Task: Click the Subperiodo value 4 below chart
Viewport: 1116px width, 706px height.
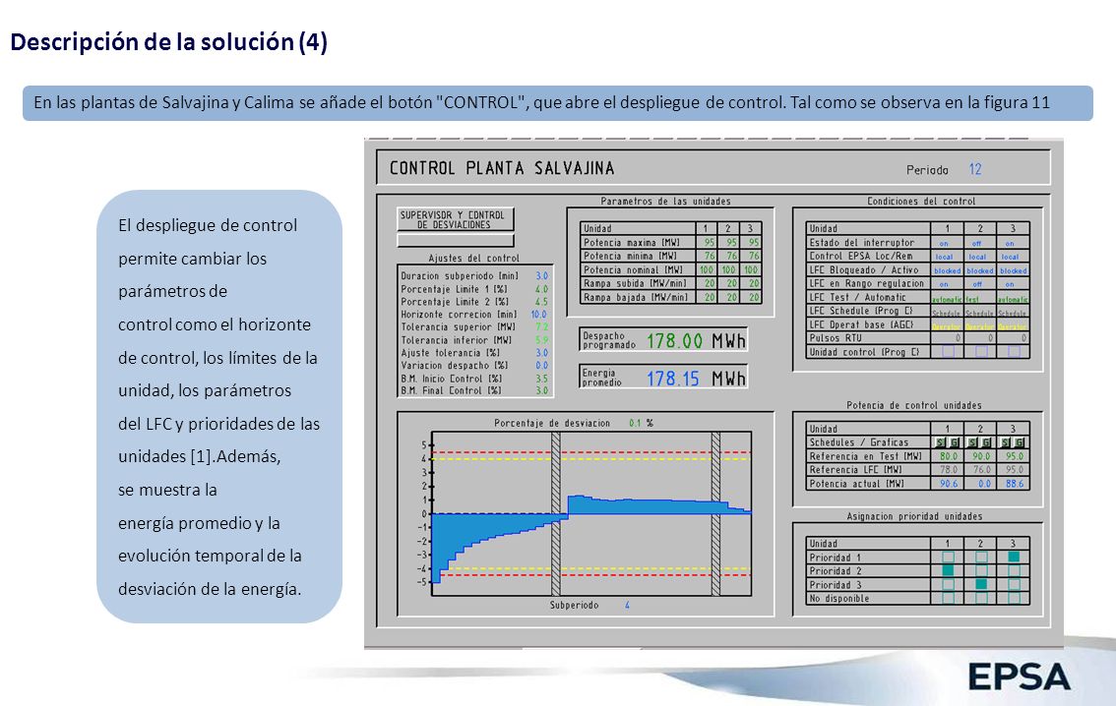Action: tap(627, 605)
